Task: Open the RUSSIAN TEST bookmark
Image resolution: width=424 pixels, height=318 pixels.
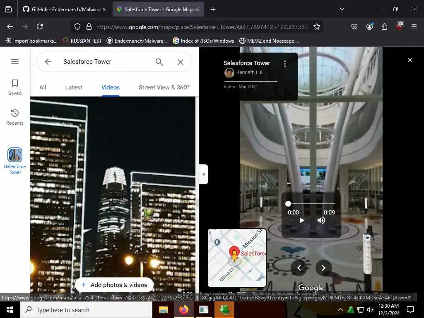Action: pos(82,41)
